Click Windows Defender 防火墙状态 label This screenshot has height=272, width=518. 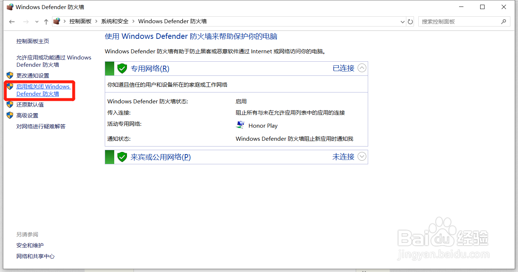click(148, 102)
